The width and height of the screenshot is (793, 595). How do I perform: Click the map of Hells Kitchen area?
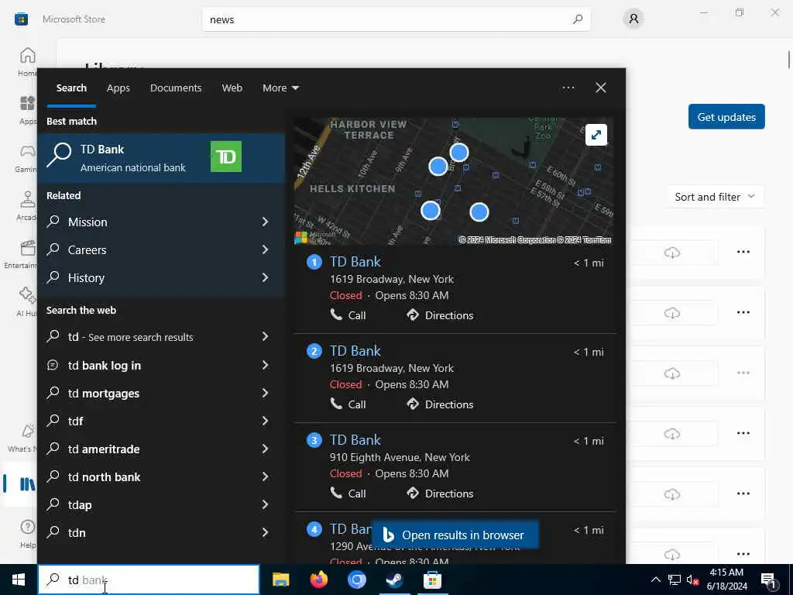454,181
